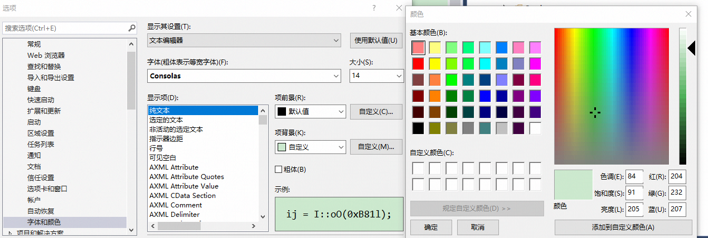Image resolution: width=708 pixels, height=238 pixels.
Task: Click 添加到自定义颜色(A) button
Action: click(x=623, y=227)
